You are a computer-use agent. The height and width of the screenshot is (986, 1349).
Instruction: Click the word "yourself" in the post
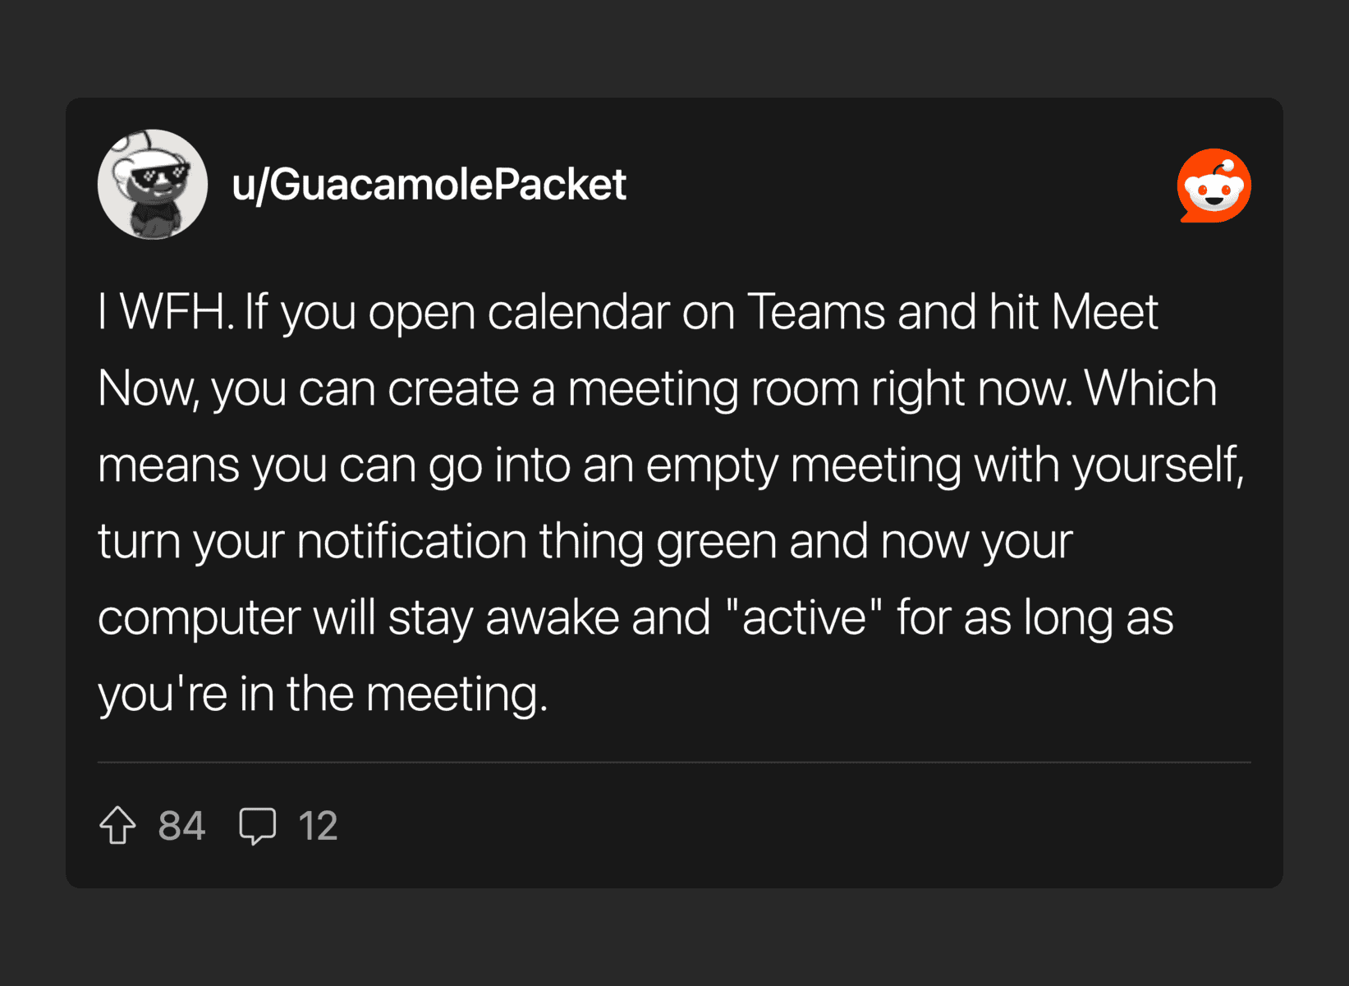click(x=1157, y=466)
